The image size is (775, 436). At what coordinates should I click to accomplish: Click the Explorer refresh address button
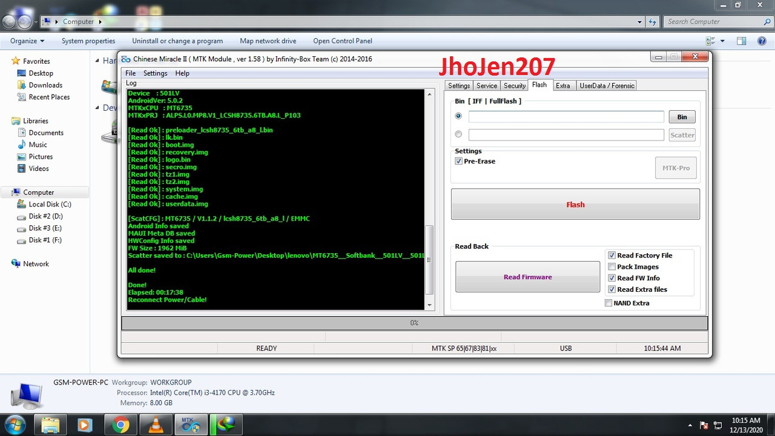652,22
